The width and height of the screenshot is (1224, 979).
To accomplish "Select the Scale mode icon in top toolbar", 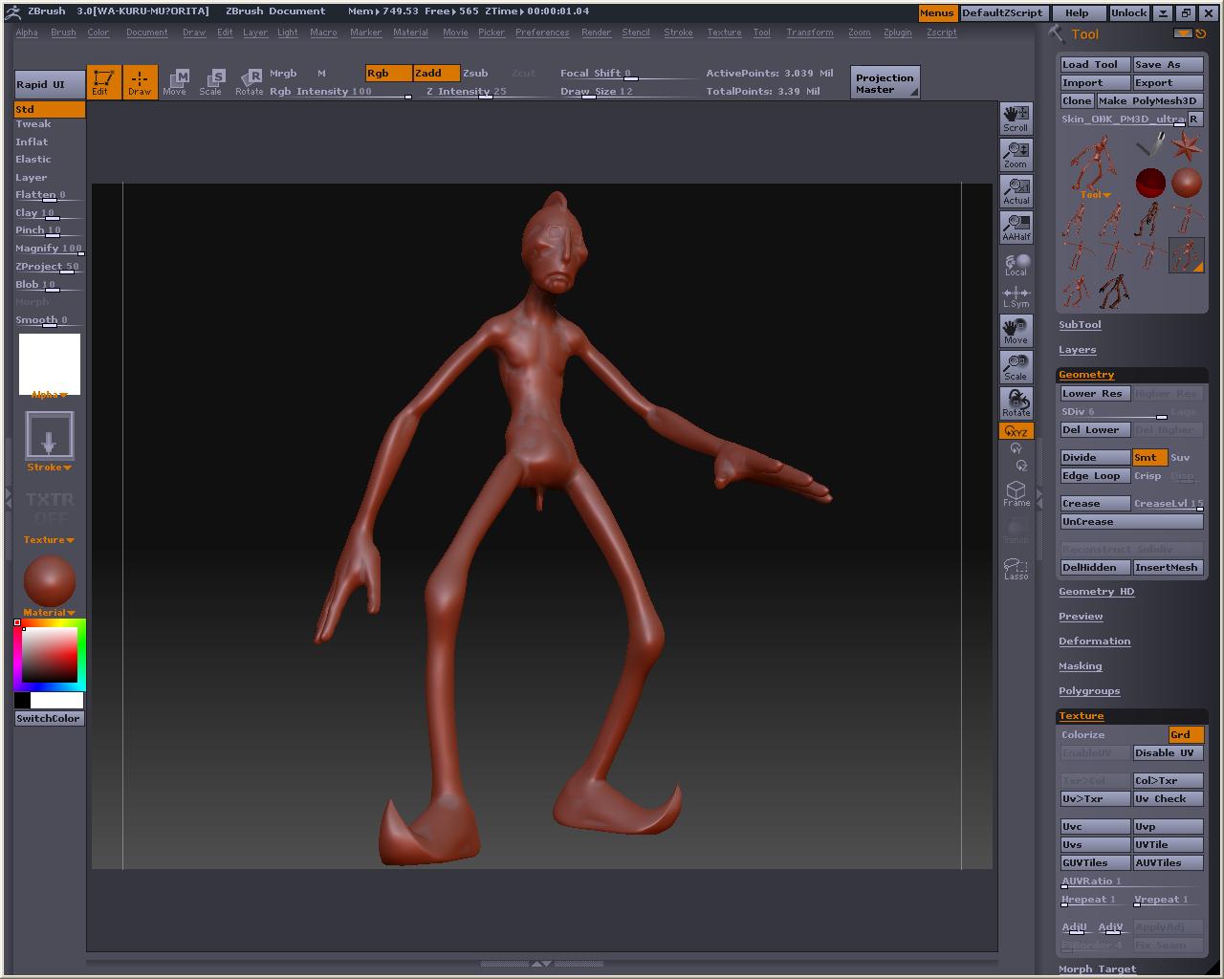I will (210, 82).
